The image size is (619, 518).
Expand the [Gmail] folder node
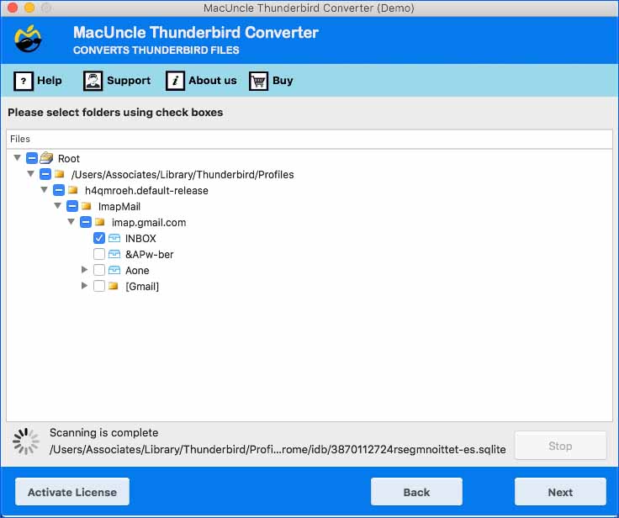84,287
